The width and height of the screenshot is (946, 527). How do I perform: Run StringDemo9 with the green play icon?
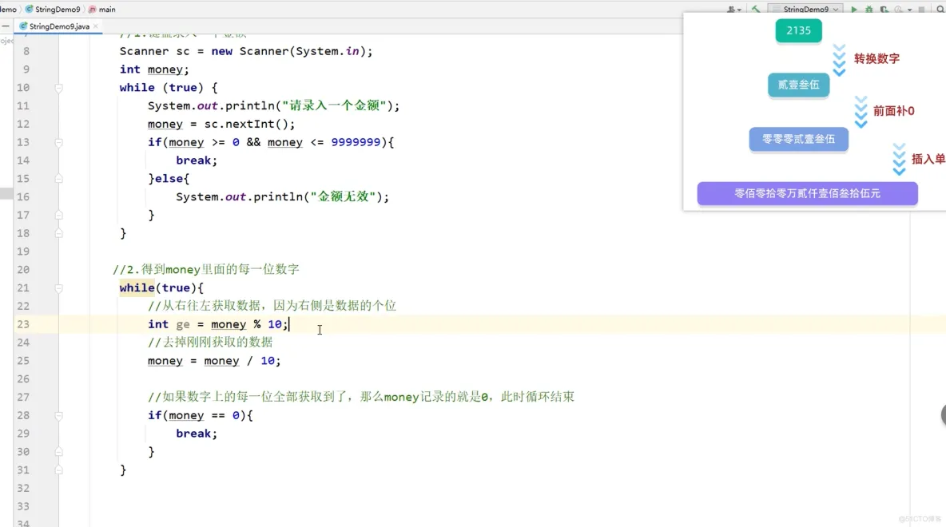pyautogui.click(x=853, y=9)
